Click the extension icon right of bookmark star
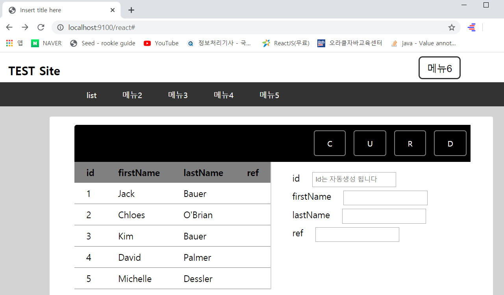This screenshot has width=504, height=295. pyautogui.click(x=471, y=27)
